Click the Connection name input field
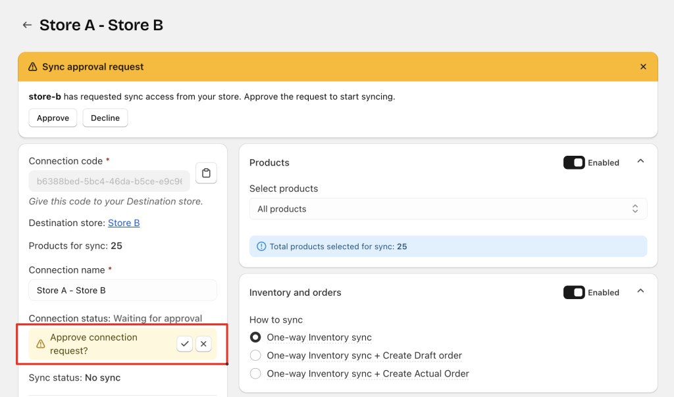674x397 pixels. coord(122,291)
